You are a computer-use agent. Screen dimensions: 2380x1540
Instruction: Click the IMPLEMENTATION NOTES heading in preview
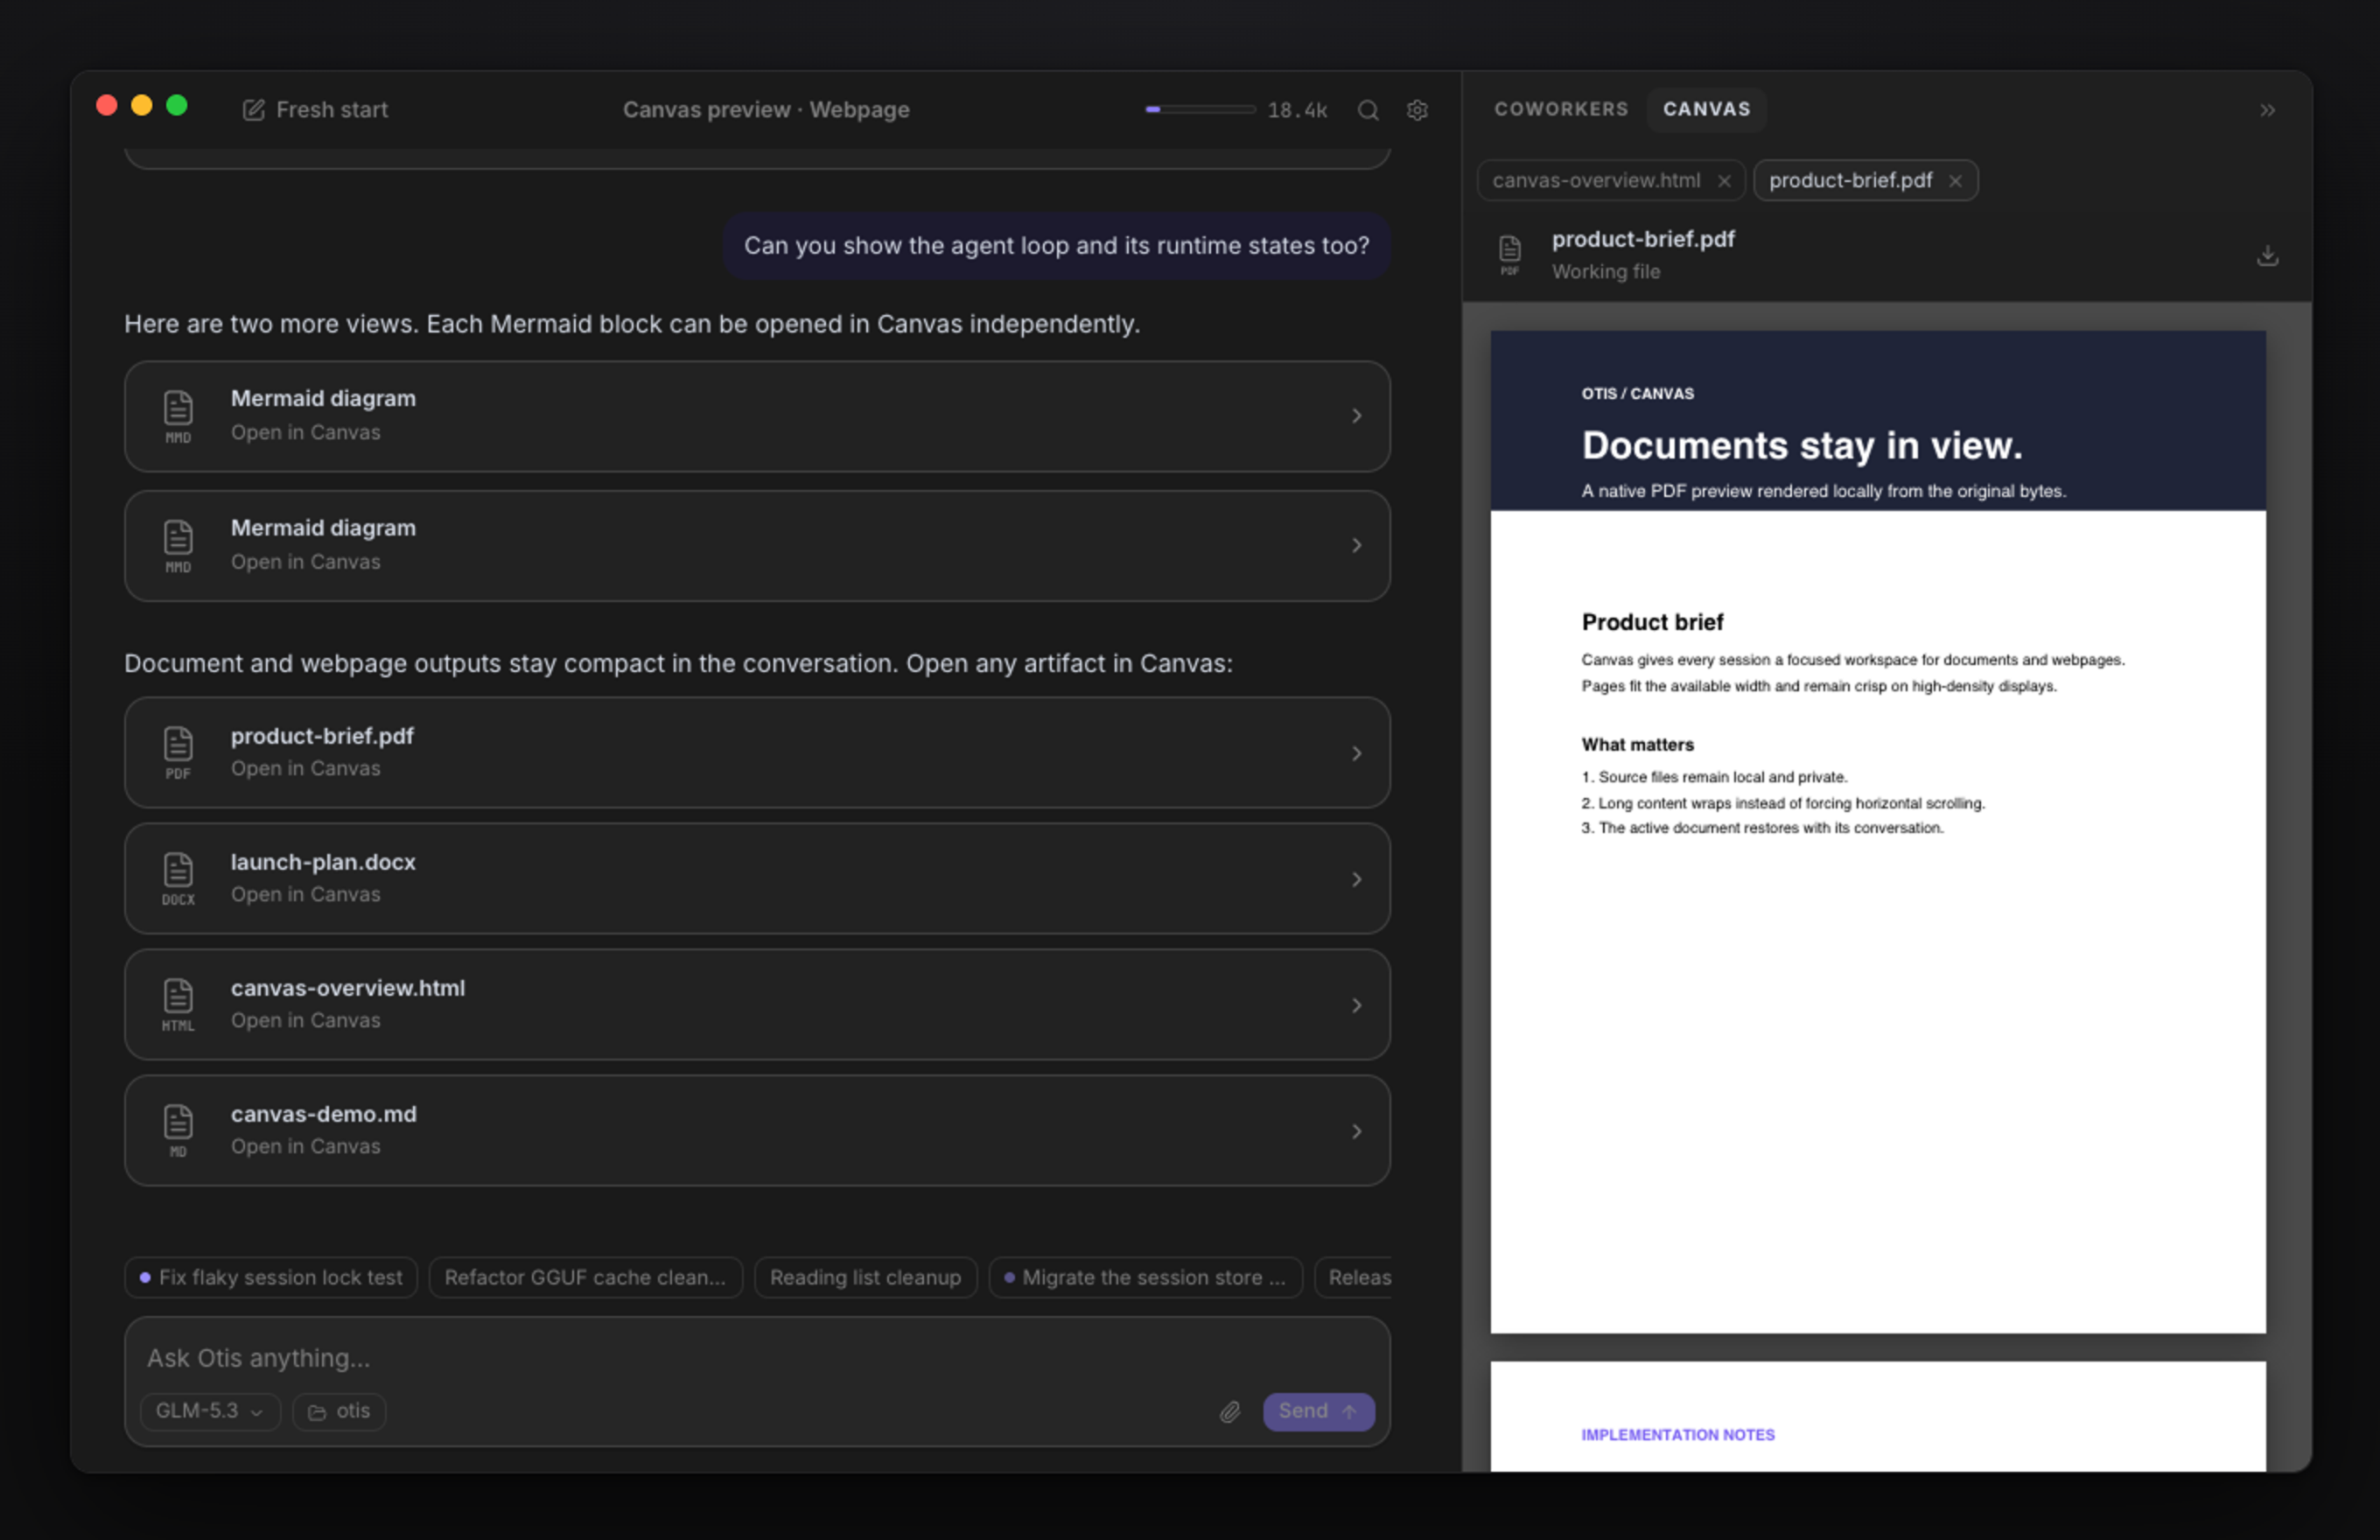point(1677,1435)
